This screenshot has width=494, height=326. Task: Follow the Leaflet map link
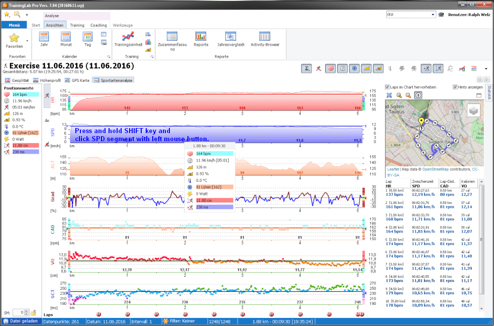393,169
